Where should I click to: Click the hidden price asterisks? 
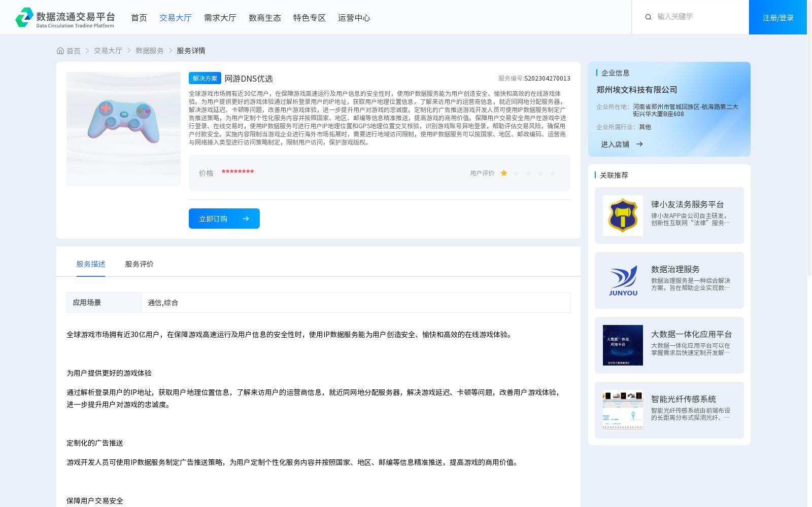click(x=238, y=172)
